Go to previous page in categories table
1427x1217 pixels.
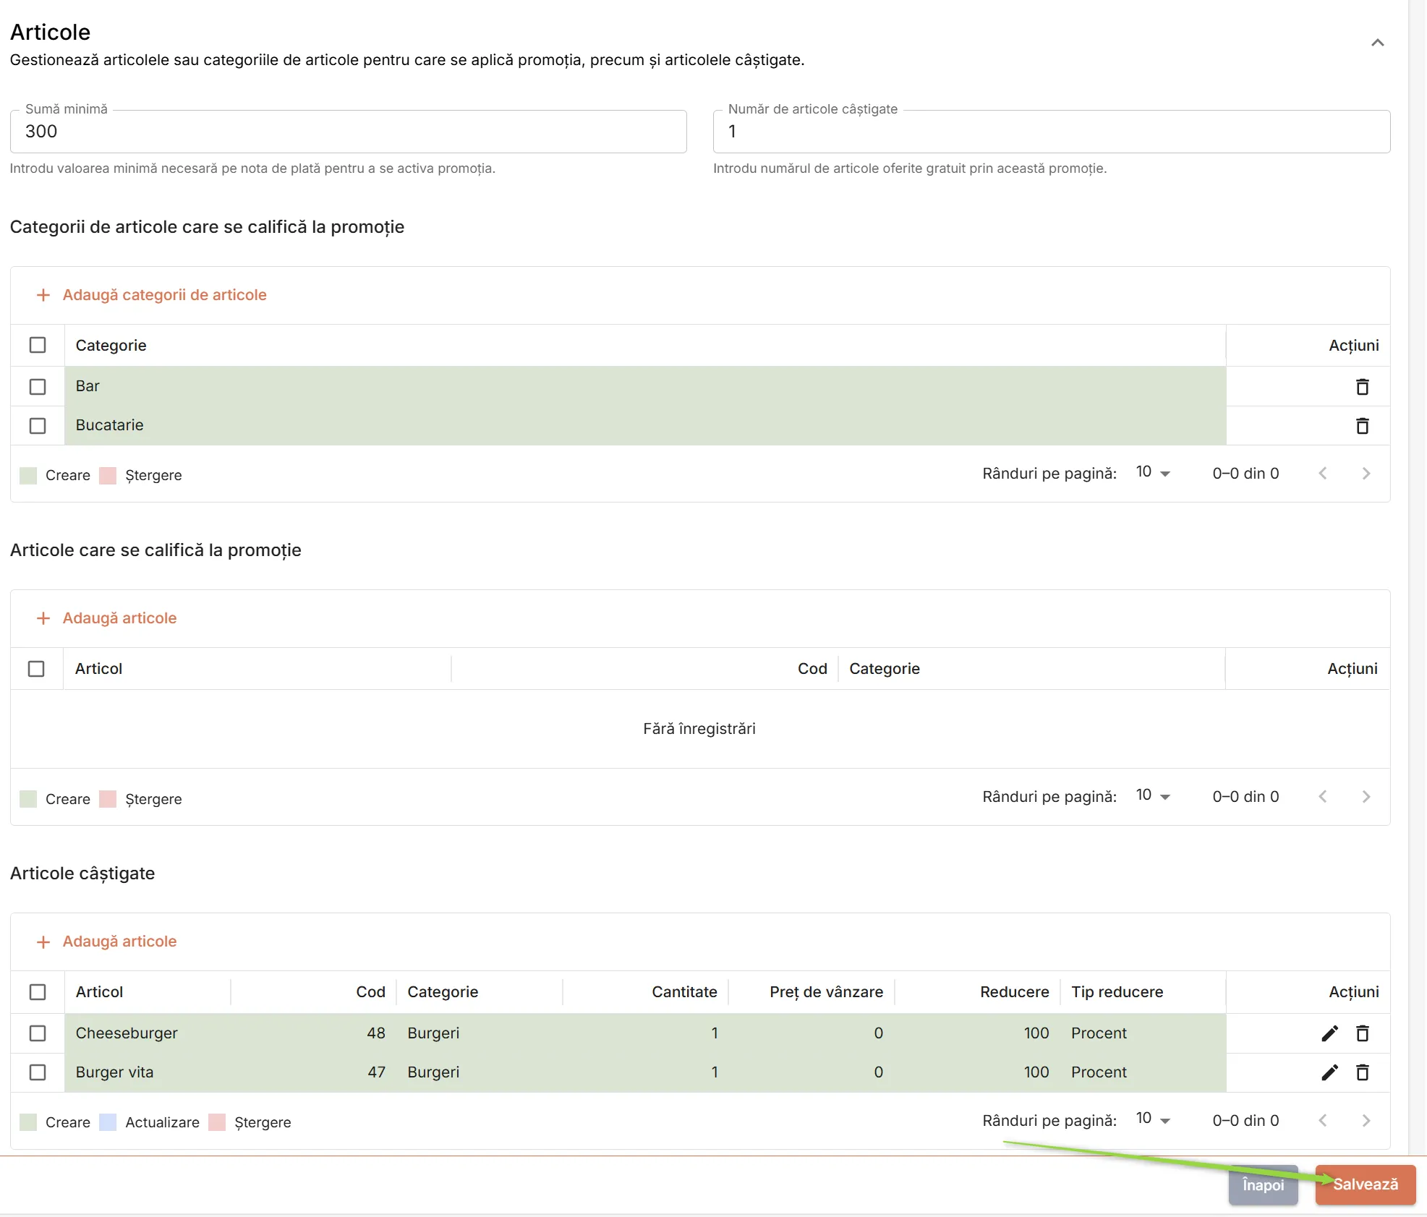(x=1323, y=474)
